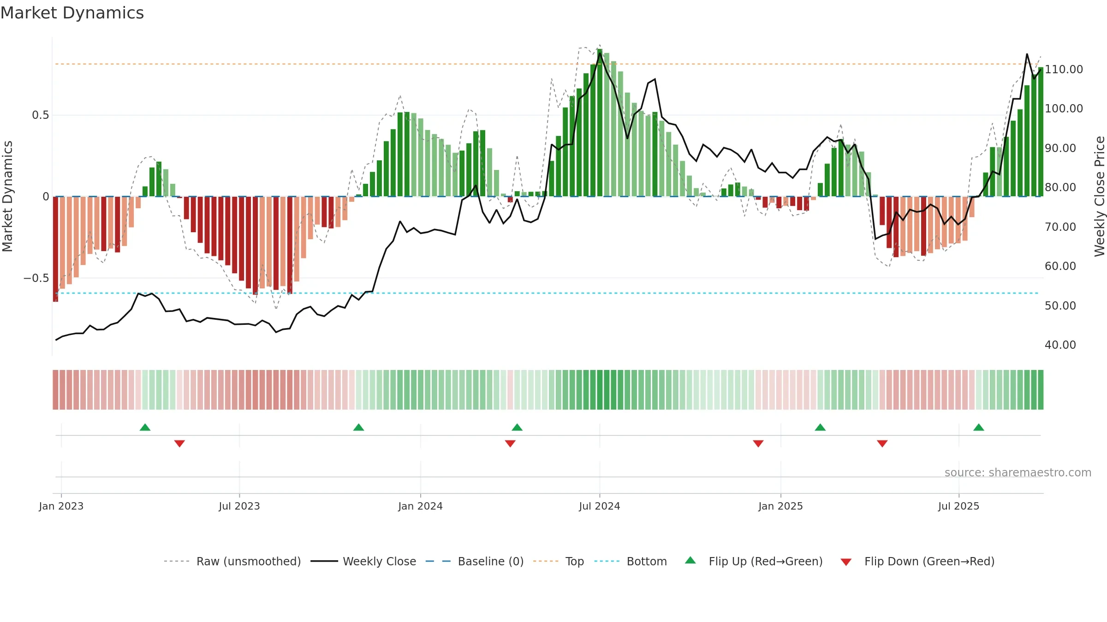Image resolution: width=1107 pixels, height=622 pixels.
Task: Toggle the Bottom legend entry
Action: click(x=630, y=561)
